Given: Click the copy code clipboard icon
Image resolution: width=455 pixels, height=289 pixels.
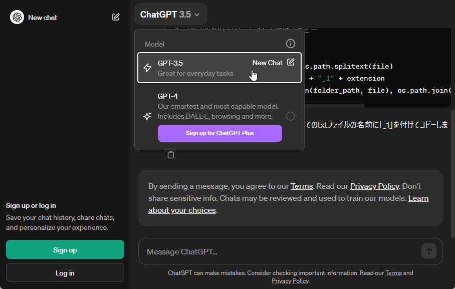Looking at the screenshot, I should [170, 154].
